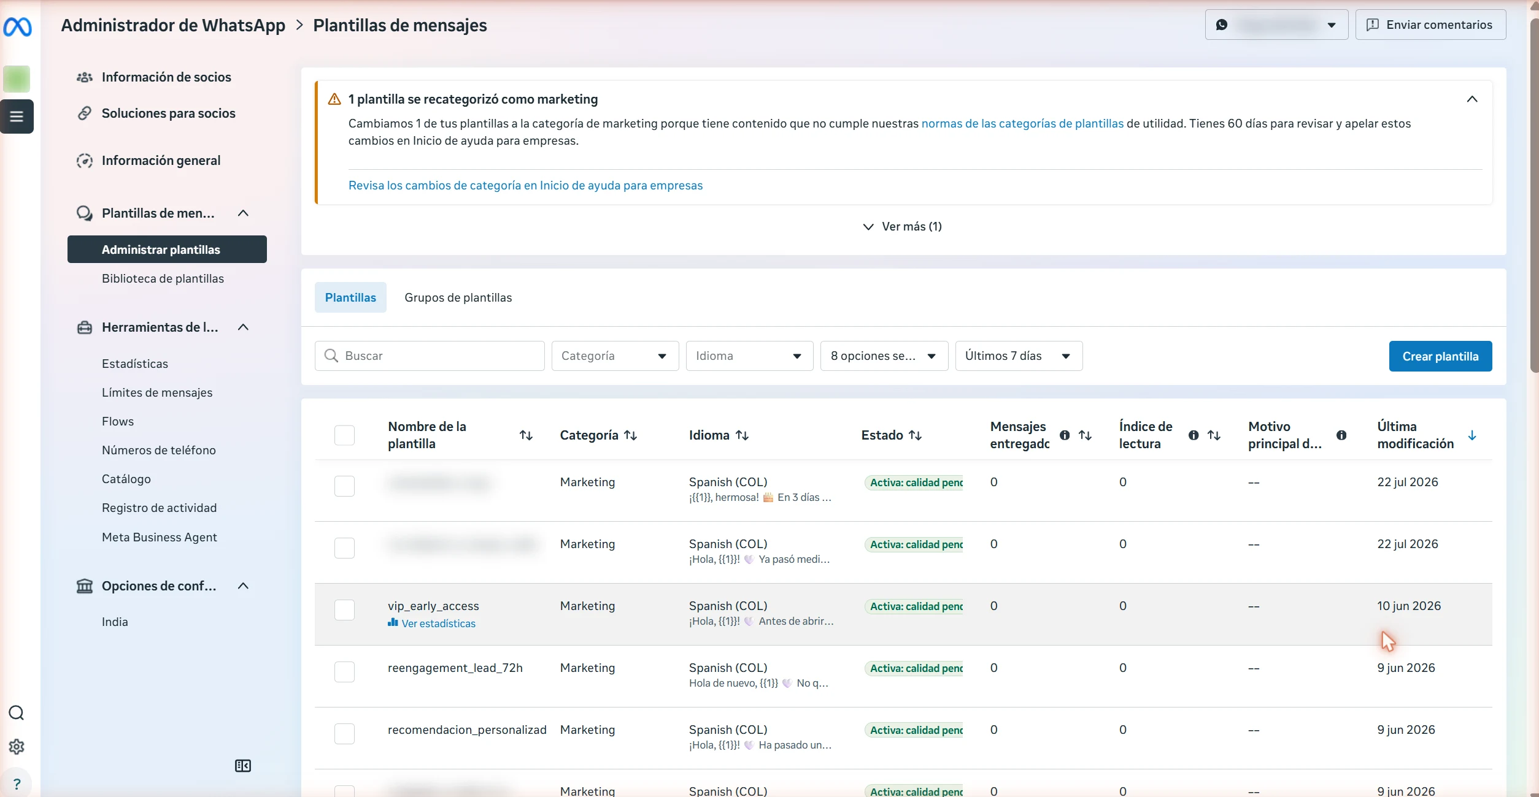This screenshot has width=1539, height=797.
Task: Click the WhatsApp icon in account selector
Action: click(x=1222, y=25)
